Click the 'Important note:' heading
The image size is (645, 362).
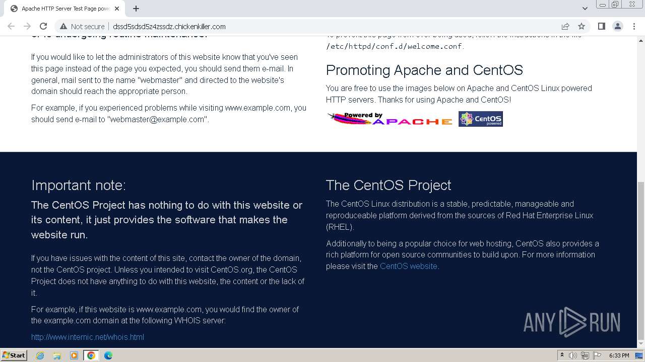tap(79, 185)
